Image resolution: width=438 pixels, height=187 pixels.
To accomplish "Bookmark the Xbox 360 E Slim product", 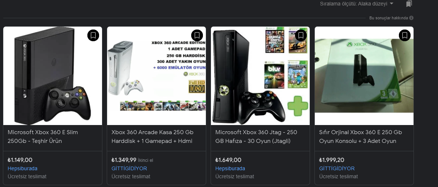I will (x=93, y=35).
